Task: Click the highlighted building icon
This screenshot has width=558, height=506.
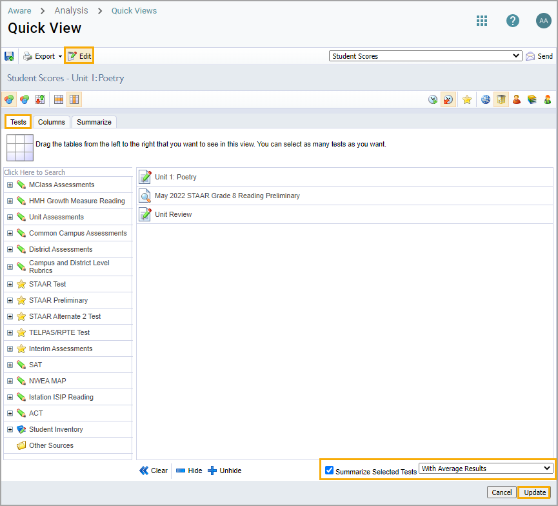Action: point(501,99)
